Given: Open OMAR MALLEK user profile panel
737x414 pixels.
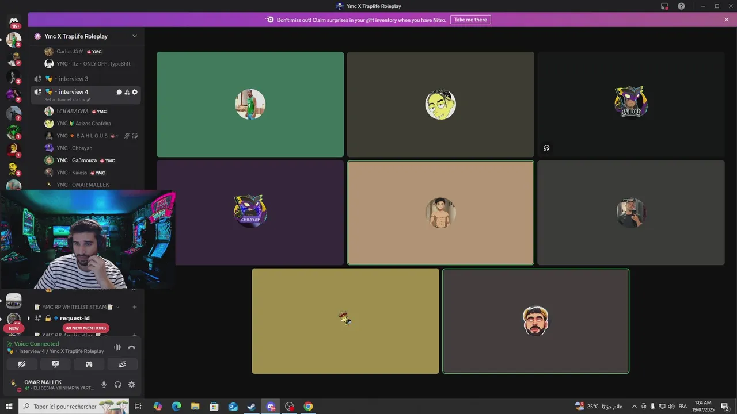Looking at the screenshot, I should (52, 385).
